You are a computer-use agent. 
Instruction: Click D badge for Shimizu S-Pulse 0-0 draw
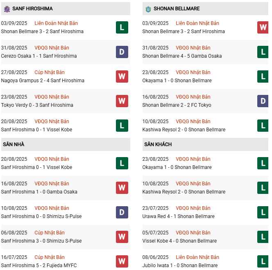122,212
